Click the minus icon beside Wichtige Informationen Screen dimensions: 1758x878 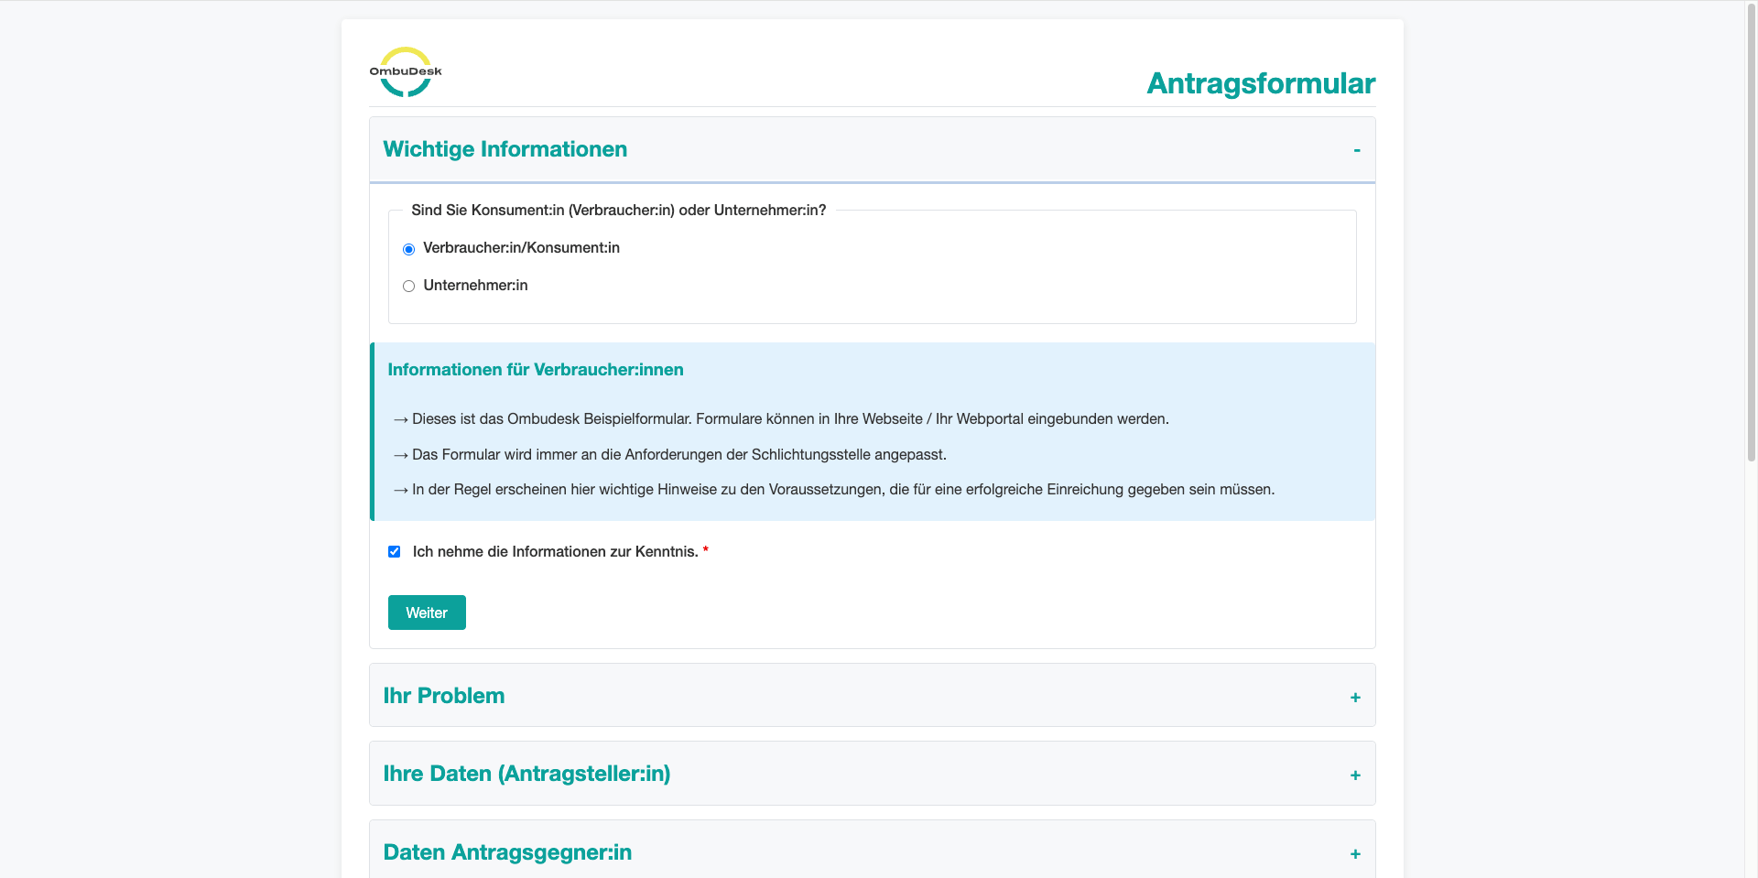pyautogui.click(x=1356, y=150)
